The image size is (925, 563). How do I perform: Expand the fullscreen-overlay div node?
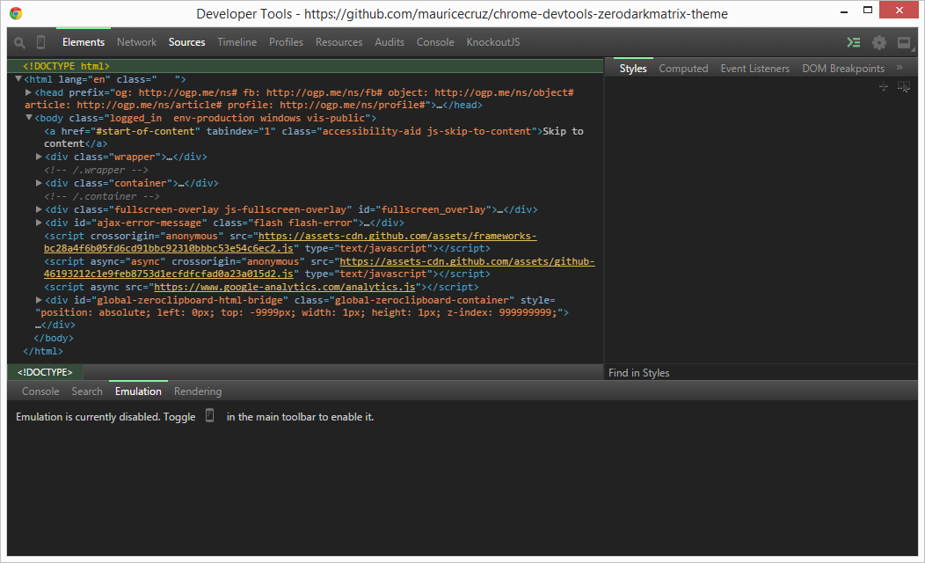click(39, 208)
